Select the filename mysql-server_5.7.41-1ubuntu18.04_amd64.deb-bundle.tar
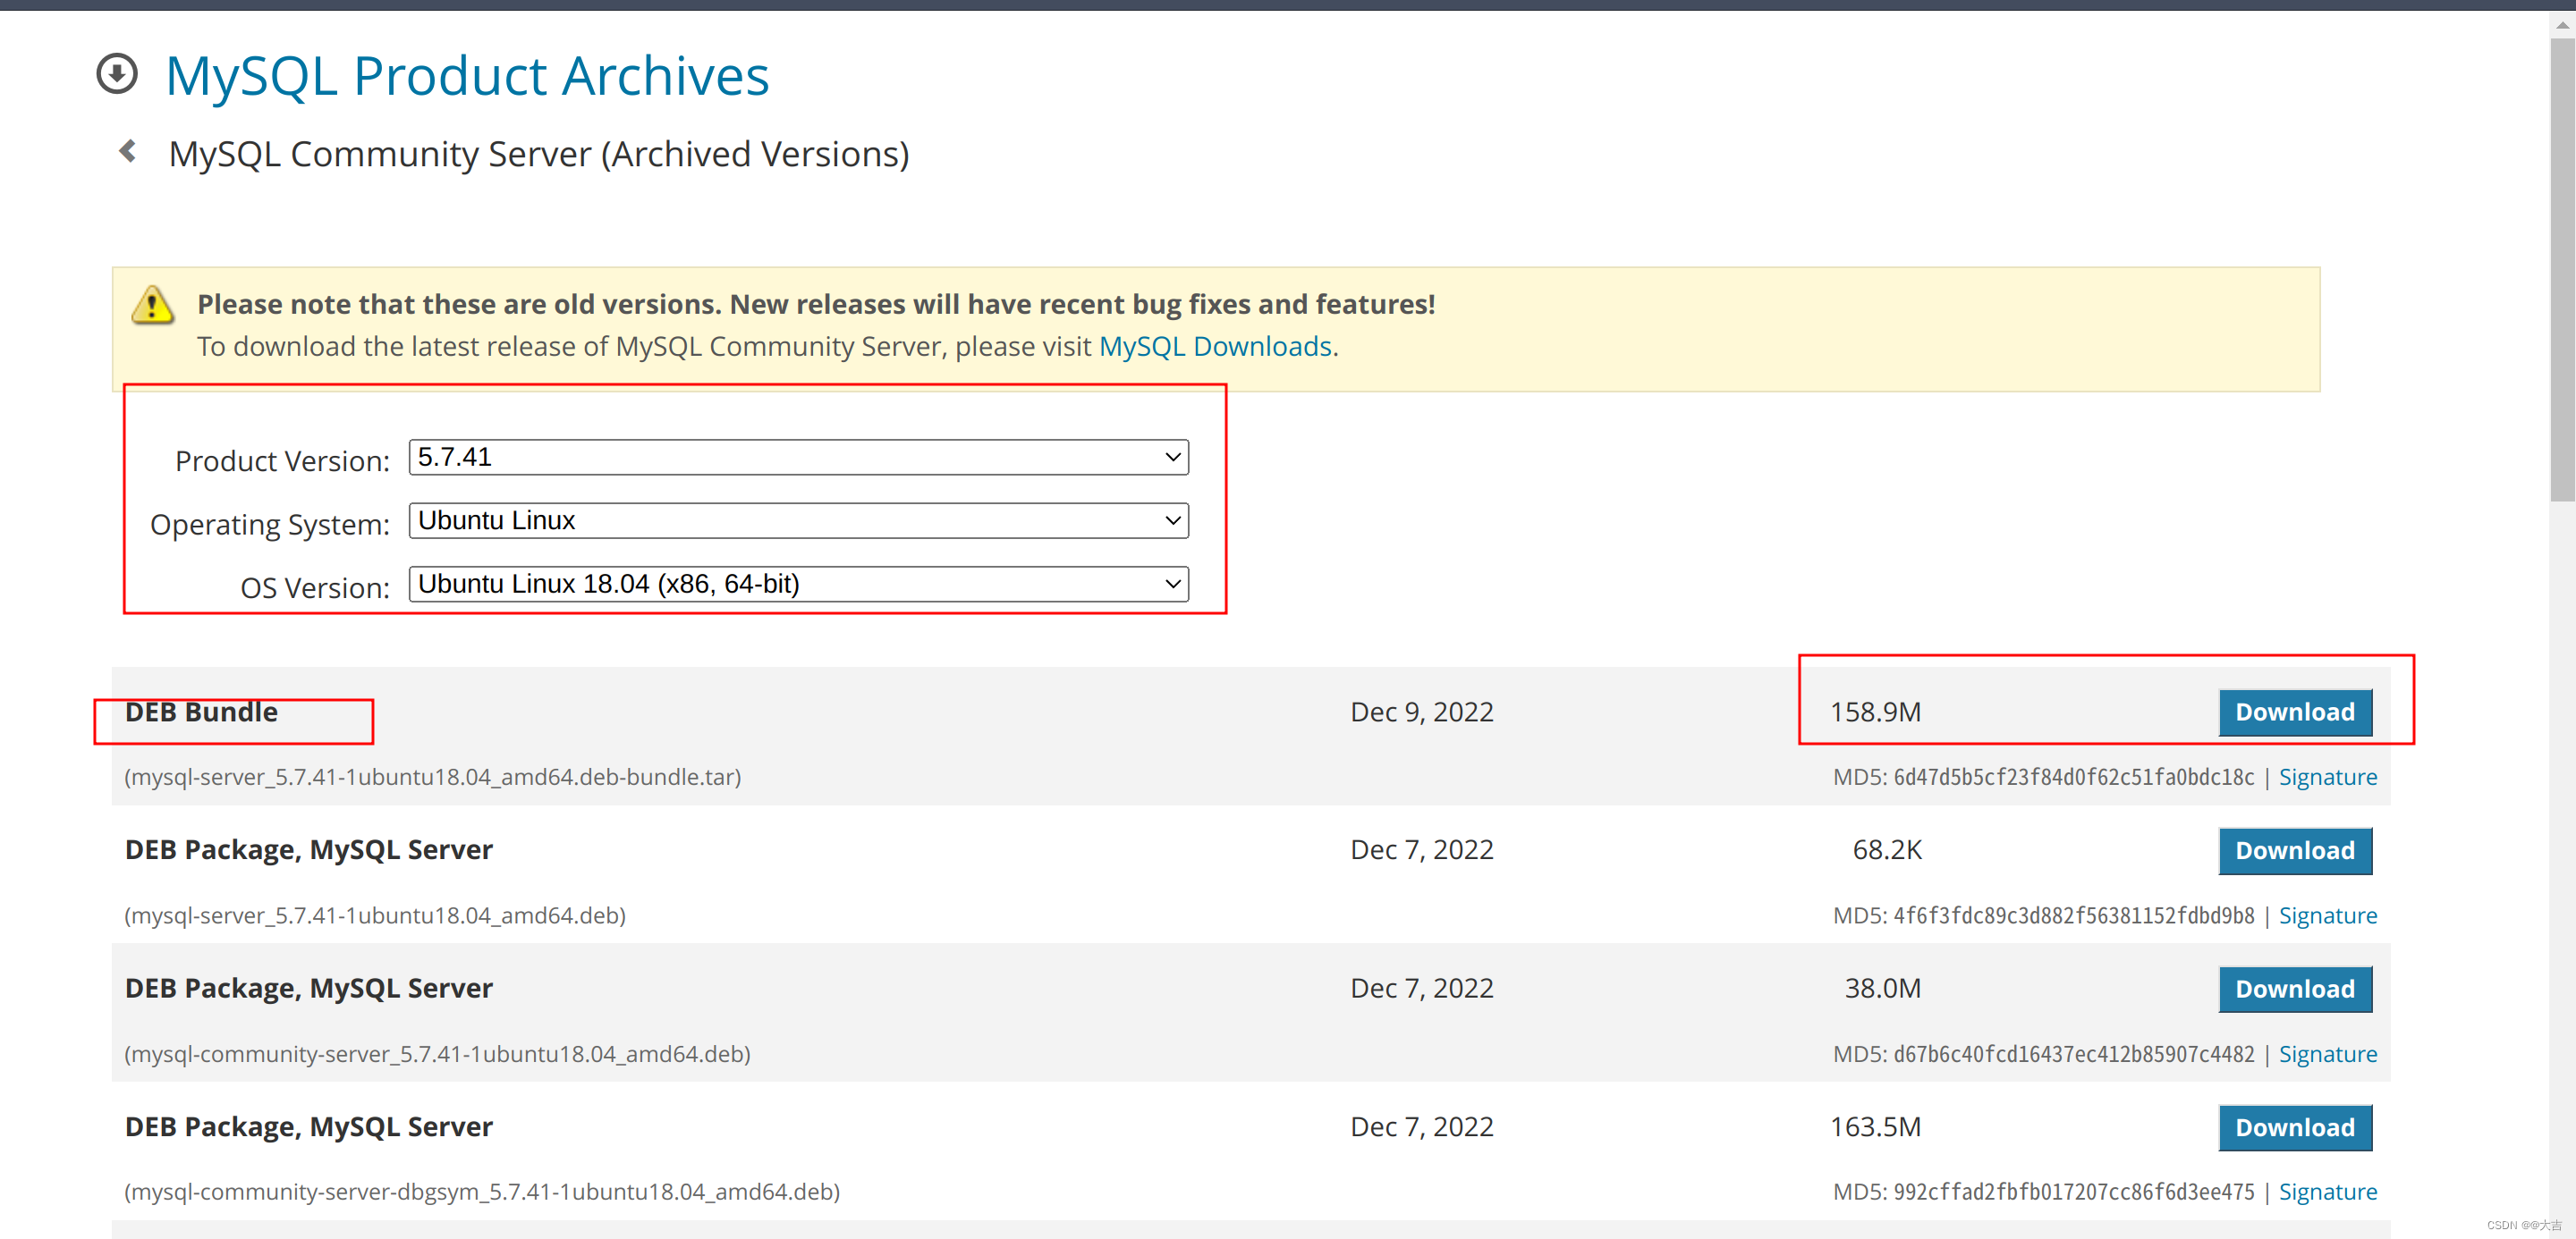The width and height of the screenshot is (2576, 1239). pyautogui.click(x=433, y=778)
